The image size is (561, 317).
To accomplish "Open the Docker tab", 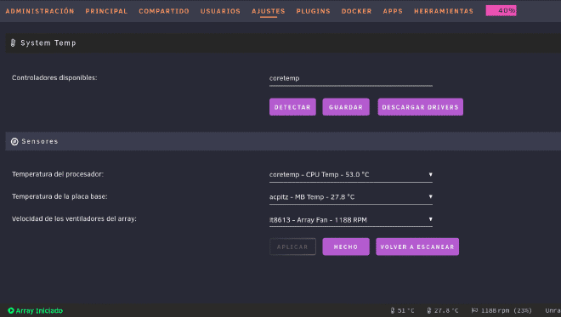I will tap(356, 11).
